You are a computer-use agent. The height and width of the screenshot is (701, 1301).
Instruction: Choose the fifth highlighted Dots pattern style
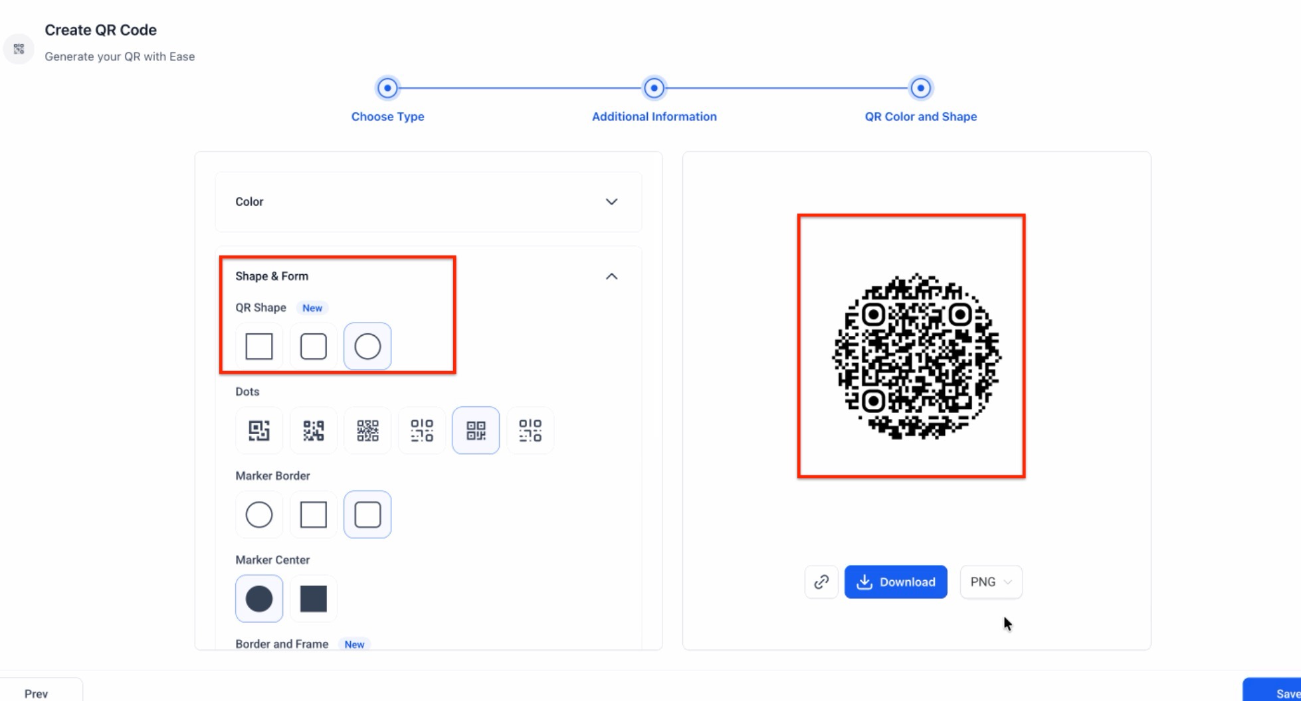coord(476,430)
